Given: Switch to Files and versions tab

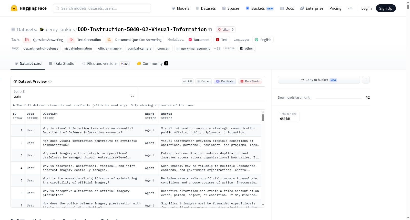Looking at the screenshot, I should pos(105,64).
